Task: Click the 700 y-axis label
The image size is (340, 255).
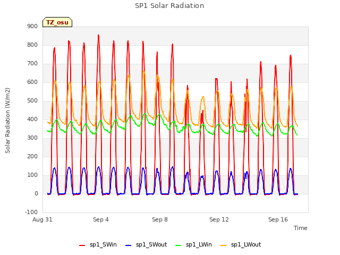Action: 32,64
